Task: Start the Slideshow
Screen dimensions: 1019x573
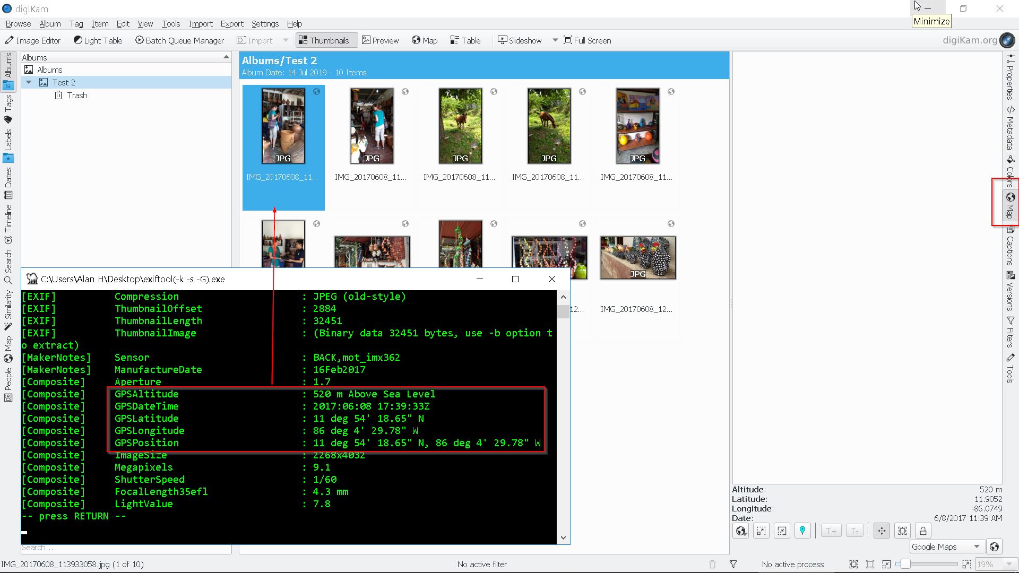Action: coord(520,40)
